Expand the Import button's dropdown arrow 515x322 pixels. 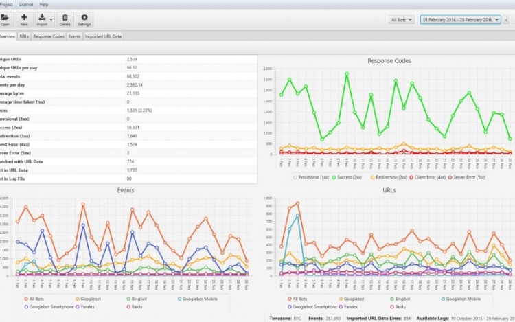coord(51,19)
